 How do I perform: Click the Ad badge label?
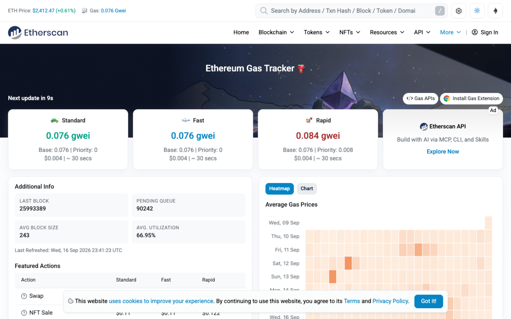(x=493, y=110)
